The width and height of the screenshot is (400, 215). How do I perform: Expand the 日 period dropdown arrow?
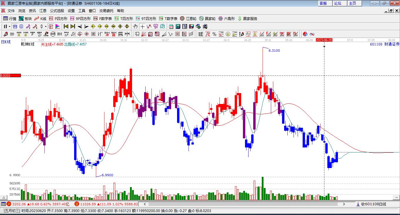click(x=10, y=26)
